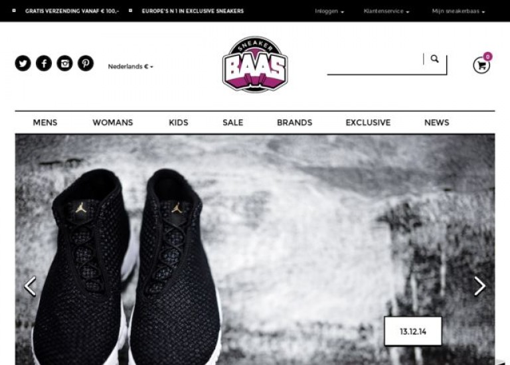Go to the SALE section
This screenshot has height=365, width=510.
pos(233,123)
